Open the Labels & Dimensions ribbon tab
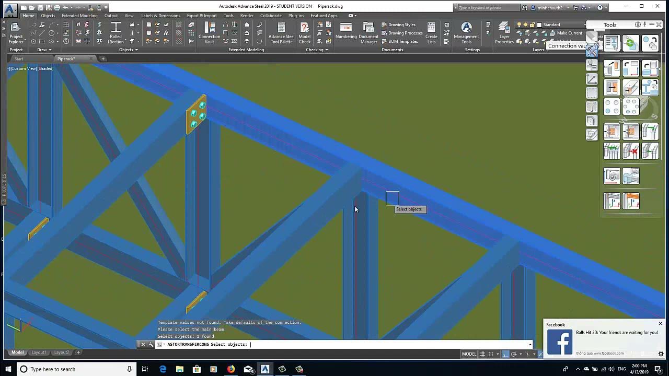This screenshot has height=376, width=669. pyautogui.click(x=160, y=16)
